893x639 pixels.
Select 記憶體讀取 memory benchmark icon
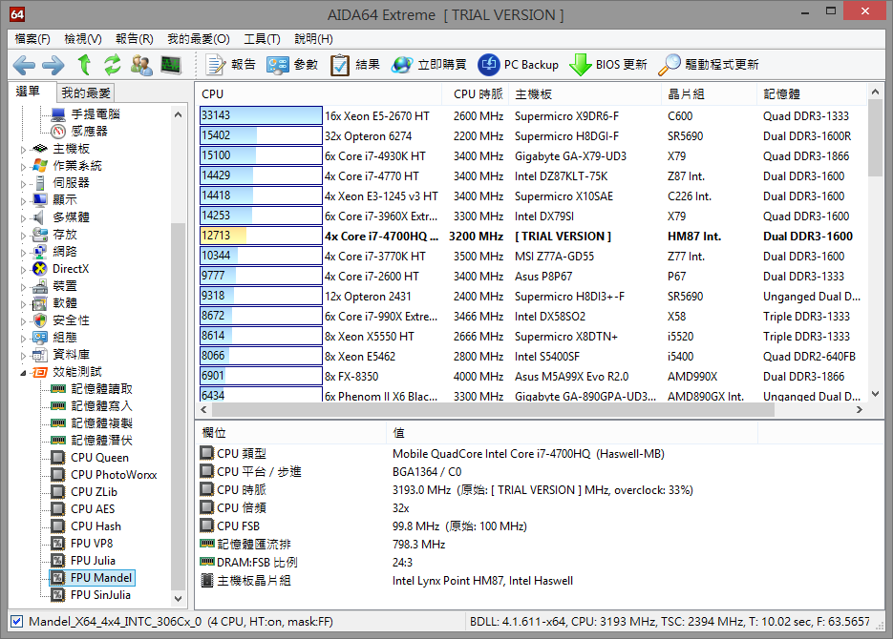tap(58, 389)
